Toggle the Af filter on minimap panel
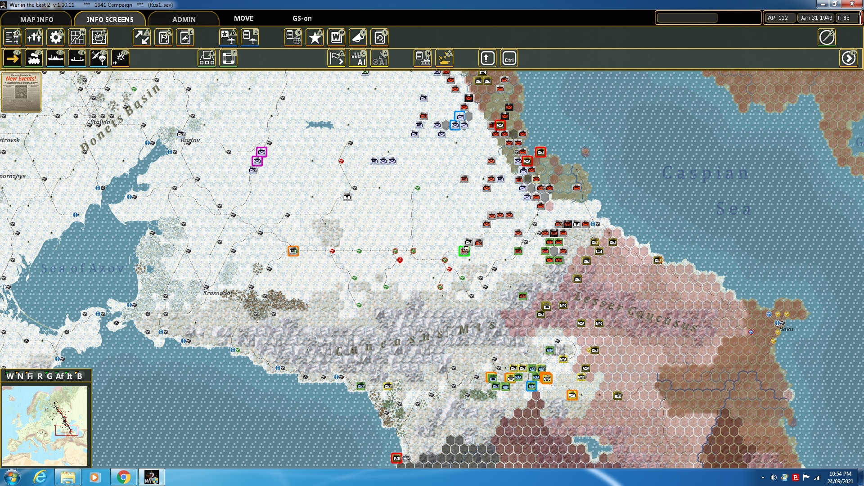Screen dimensions: 864x486 click(x=60, y=376)
